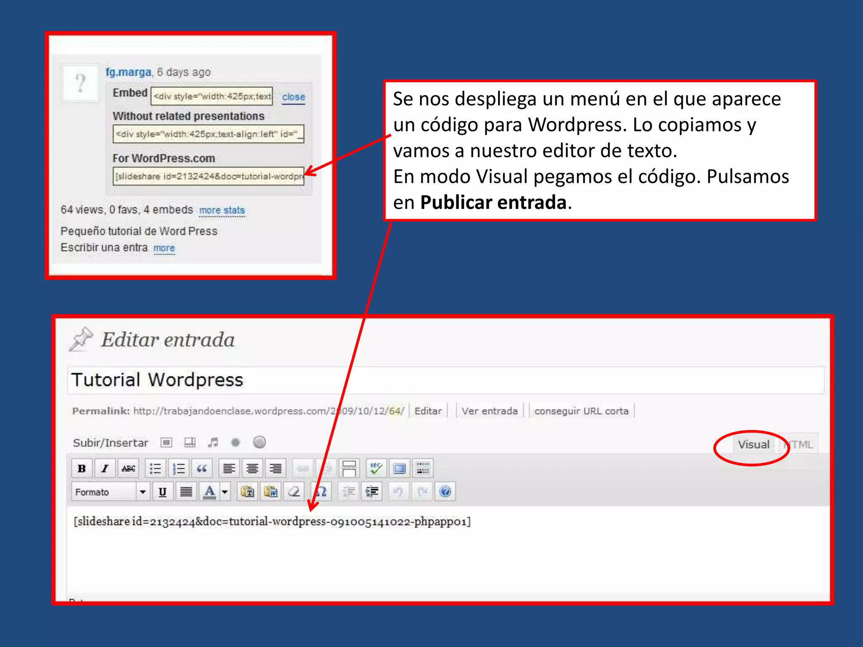Add a video via Subir/Insertar
This screenshot has height=647, width=863.
coord(190,442)
